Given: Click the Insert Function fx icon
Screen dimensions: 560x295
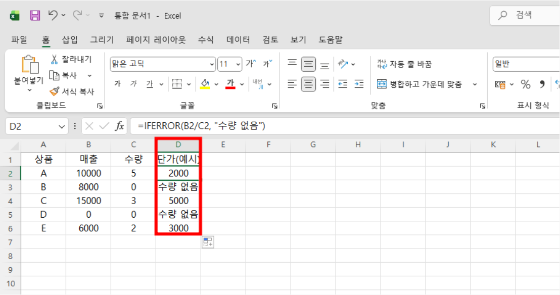Looking at the screenshot, I should pos(119,126).
